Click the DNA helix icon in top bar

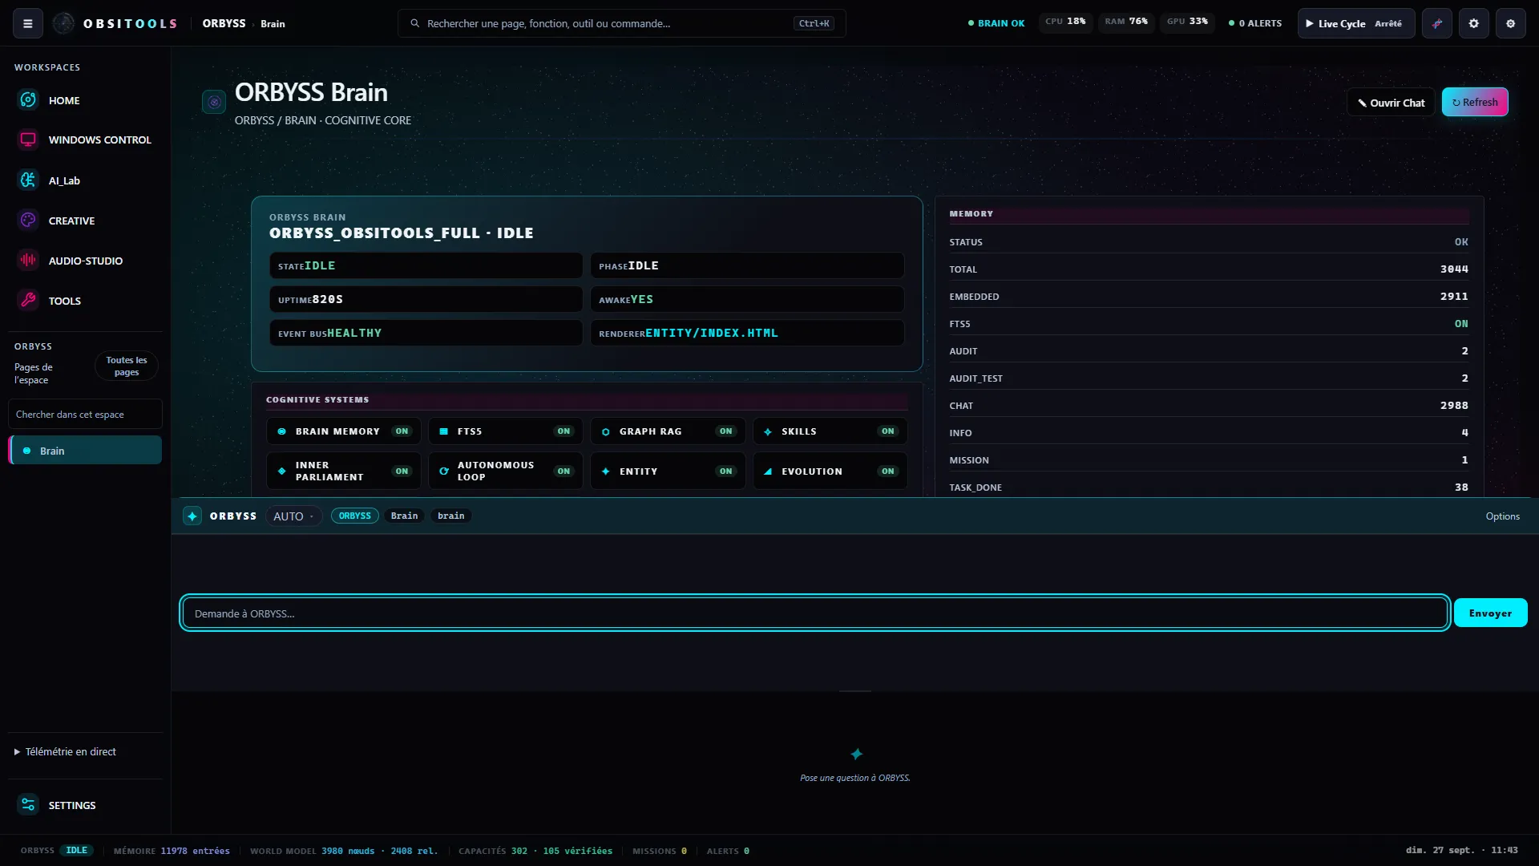point(1437,23)
